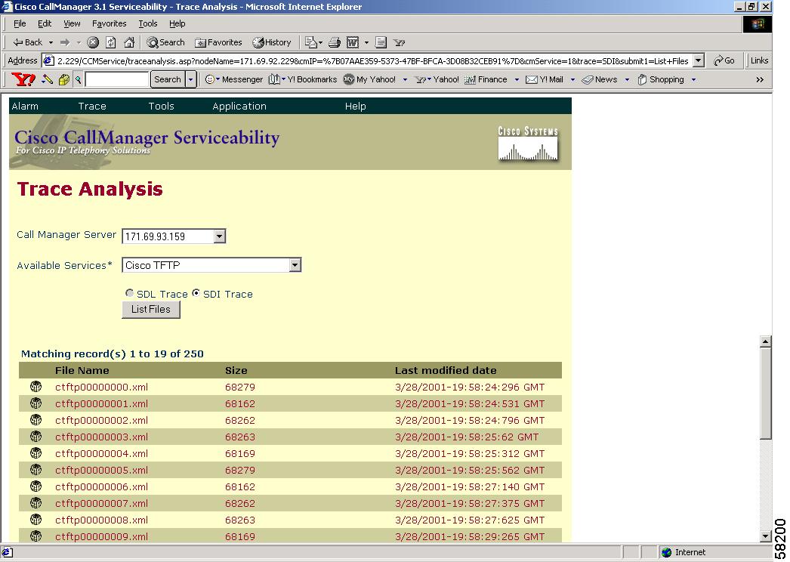Select the SDI Trace radio button
Image resolution: width=790 pixels, height=562 pixels.
[196, 293]
